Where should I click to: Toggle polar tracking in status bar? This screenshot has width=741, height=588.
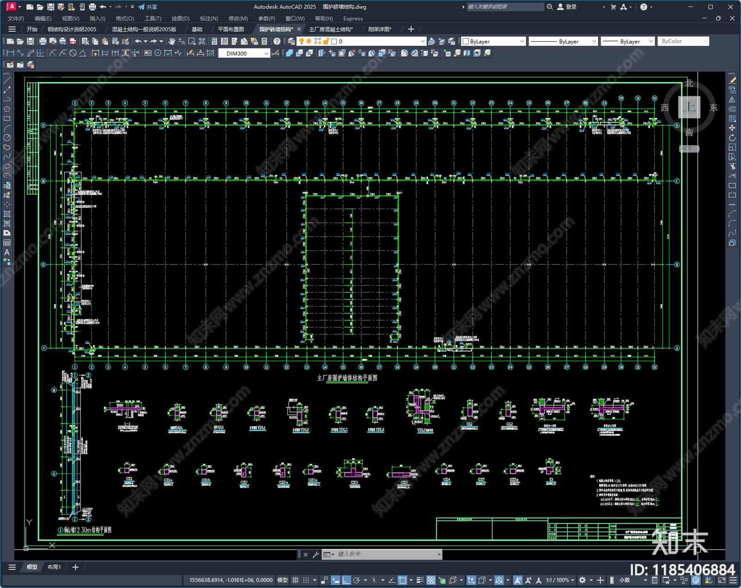pos(357,580)
